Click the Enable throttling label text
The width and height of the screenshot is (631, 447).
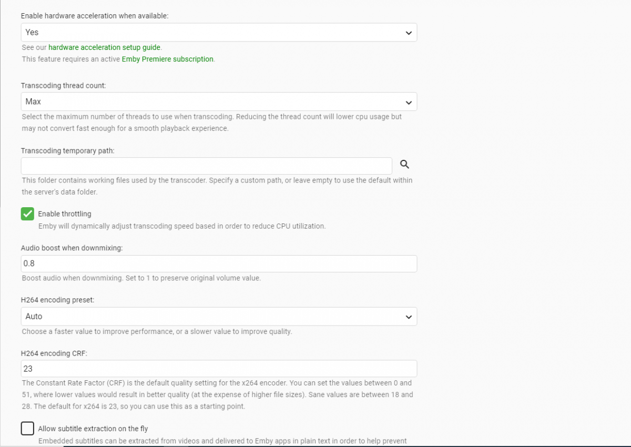65,214
